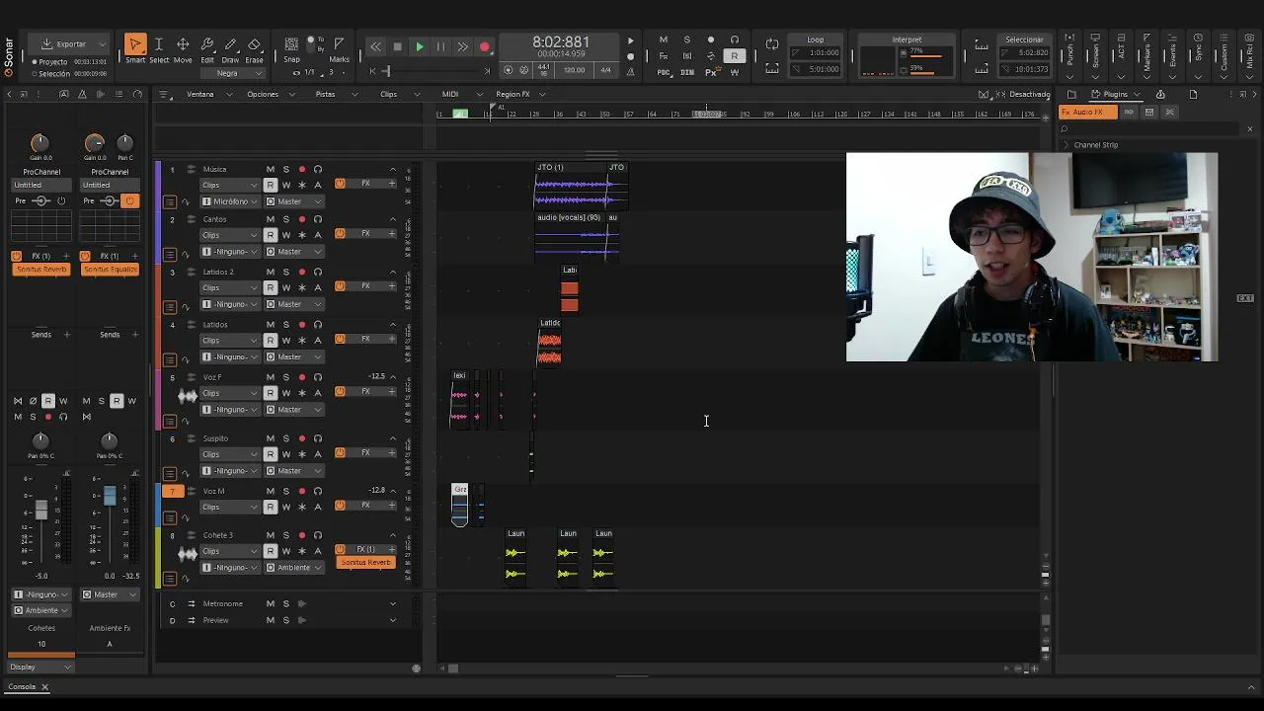Start playback with Play button

(419, 46)
